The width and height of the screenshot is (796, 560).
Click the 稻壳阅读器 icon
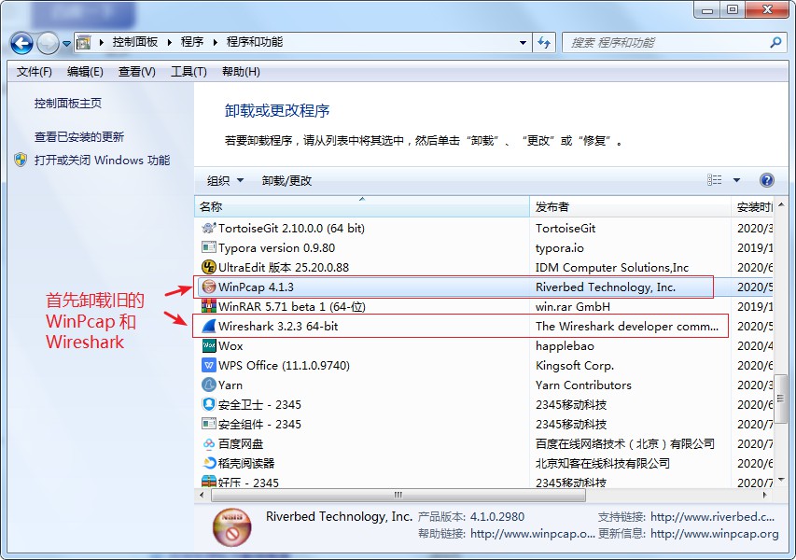[209, 463]
